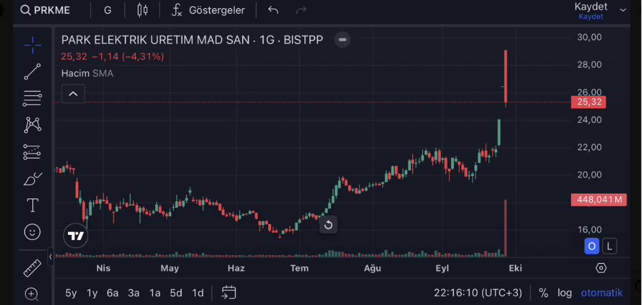Open candlestick chart type selector
Image resolution: width=642 pixels, height=305 pixels.
tap(142, 10)
